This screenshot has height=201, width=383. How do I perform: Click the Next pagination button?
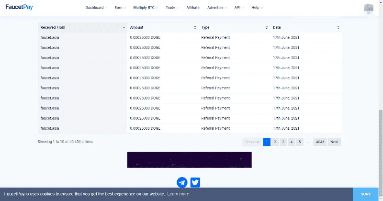click(334, 142)
